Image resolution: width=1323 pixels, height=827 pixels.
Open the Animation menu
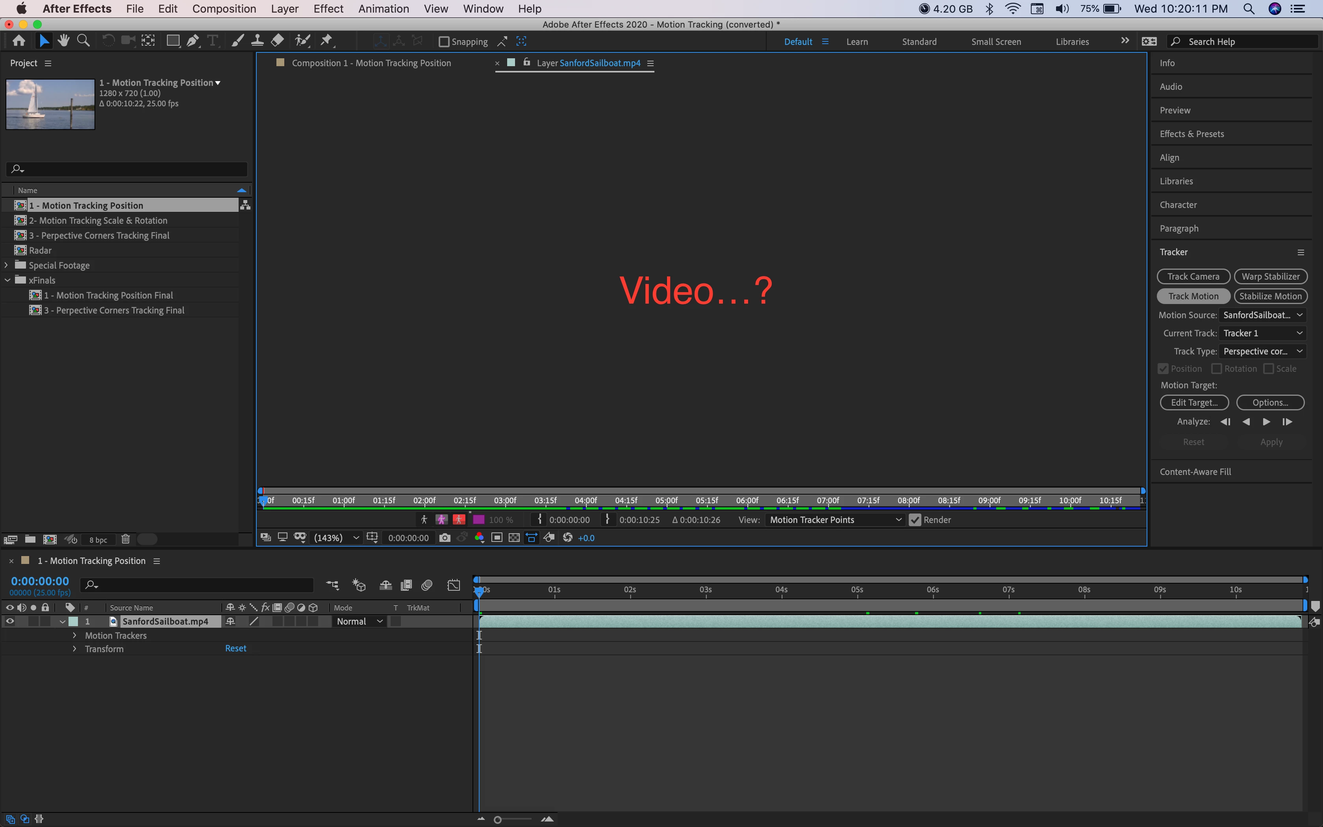(383, 9)
